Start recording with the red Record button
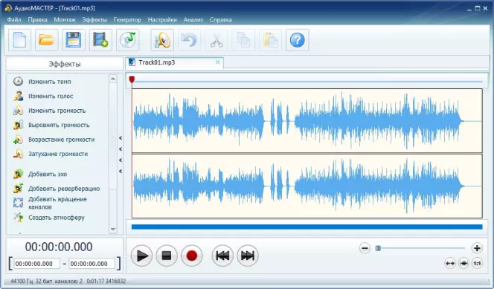Viewport: 494px width, 289px height. [191, 256]
